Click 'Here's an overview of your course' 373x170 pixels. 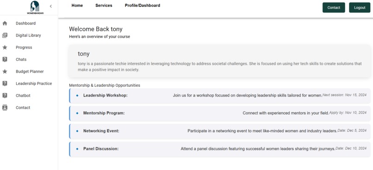tap(99, 37)
